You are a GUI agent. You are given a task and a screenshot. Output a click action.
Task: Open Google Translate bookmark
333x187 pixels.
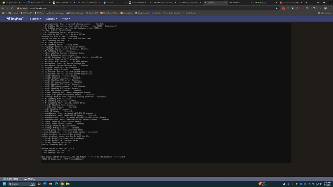(142, 13)
